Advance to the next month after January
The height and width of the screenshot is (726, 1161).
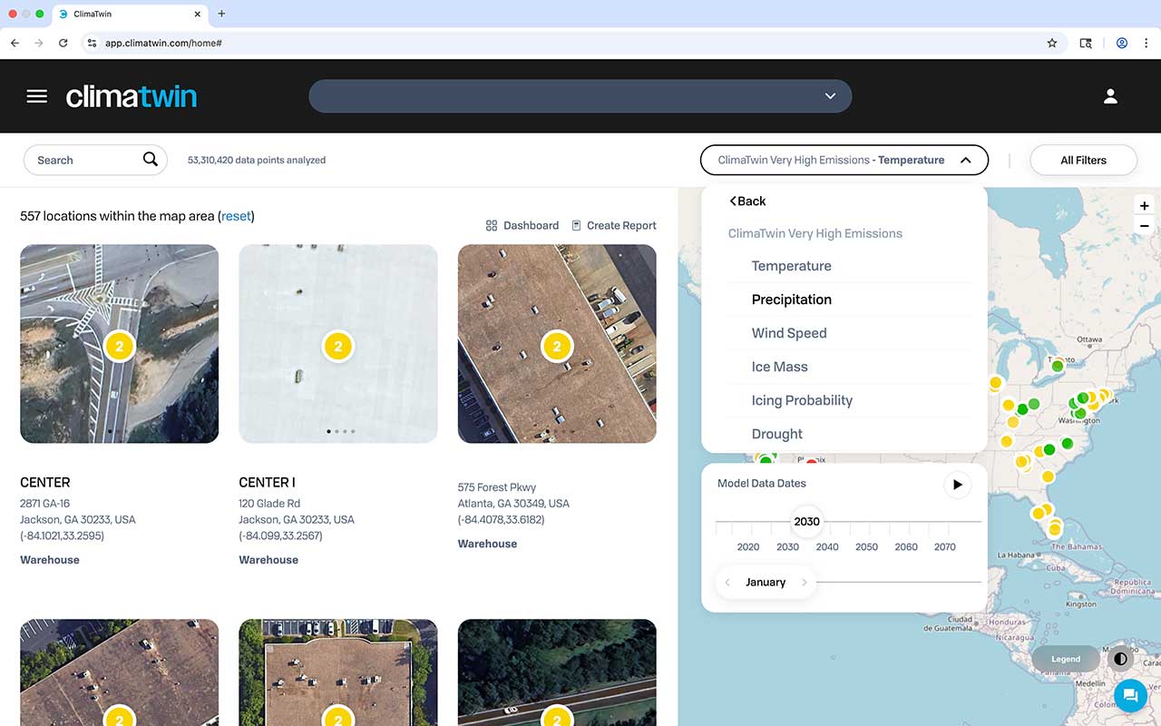tap(804, 583)
